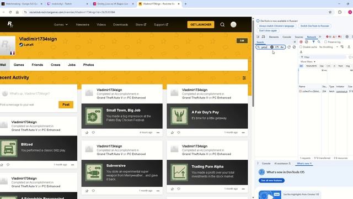Click the export HAR download icon
The width and height of the screenshot is (353, 199).
click(301, 52)
